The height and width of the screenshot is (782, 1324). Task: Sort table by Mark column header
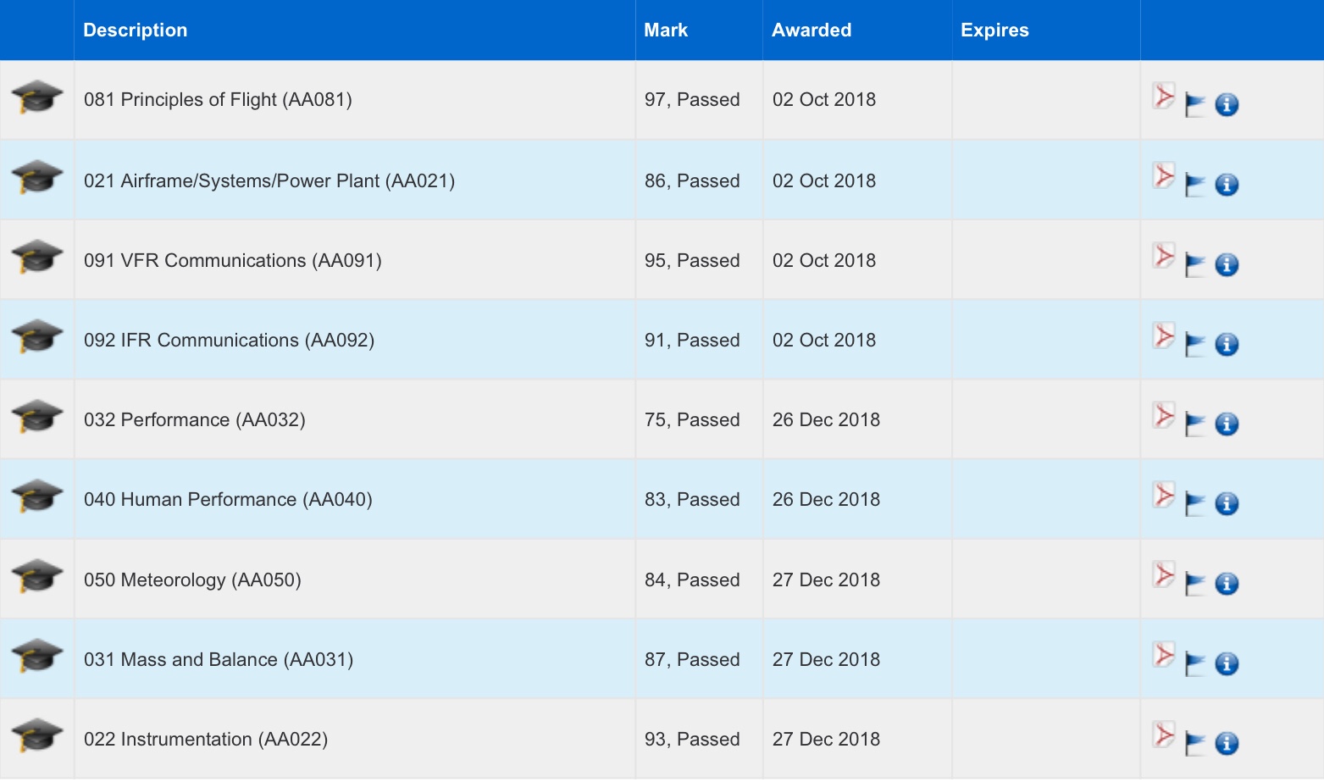[x=666, y=31]
